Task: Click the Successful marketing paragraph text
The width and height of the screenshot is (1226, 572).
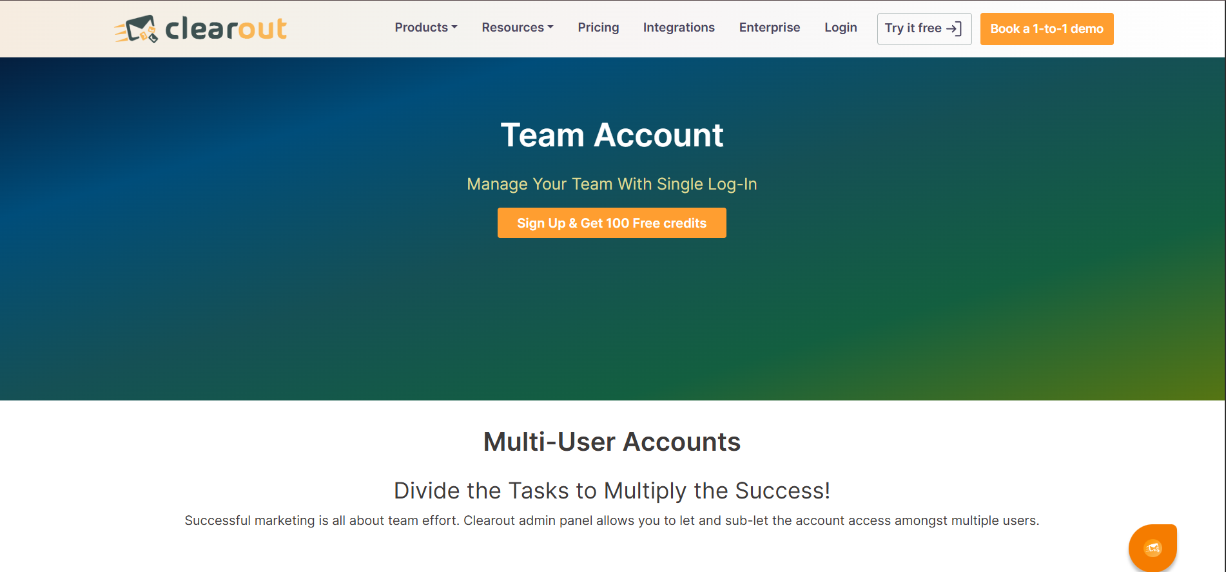Action: click(612, 520)
